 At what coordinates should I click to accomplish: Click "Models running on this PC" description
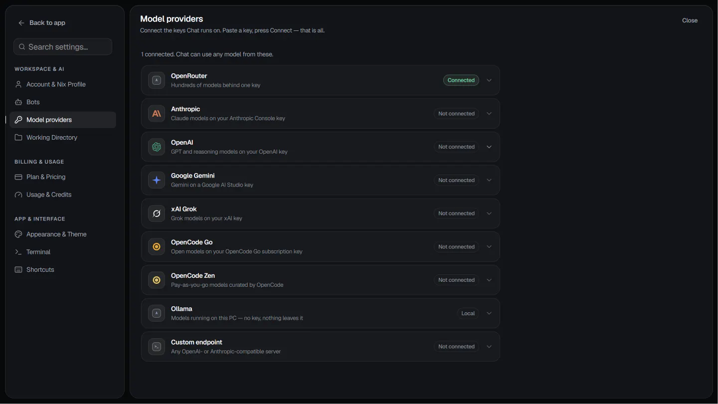tap(237, 318)
